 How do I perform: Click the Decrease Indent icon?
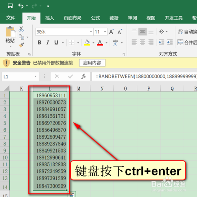point(162,42)
